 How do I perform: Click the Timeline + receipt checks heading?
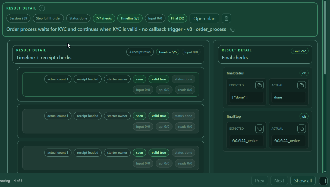point(44,58)
